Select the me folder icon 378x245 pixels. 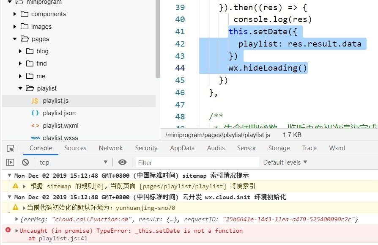coord(30,76)
